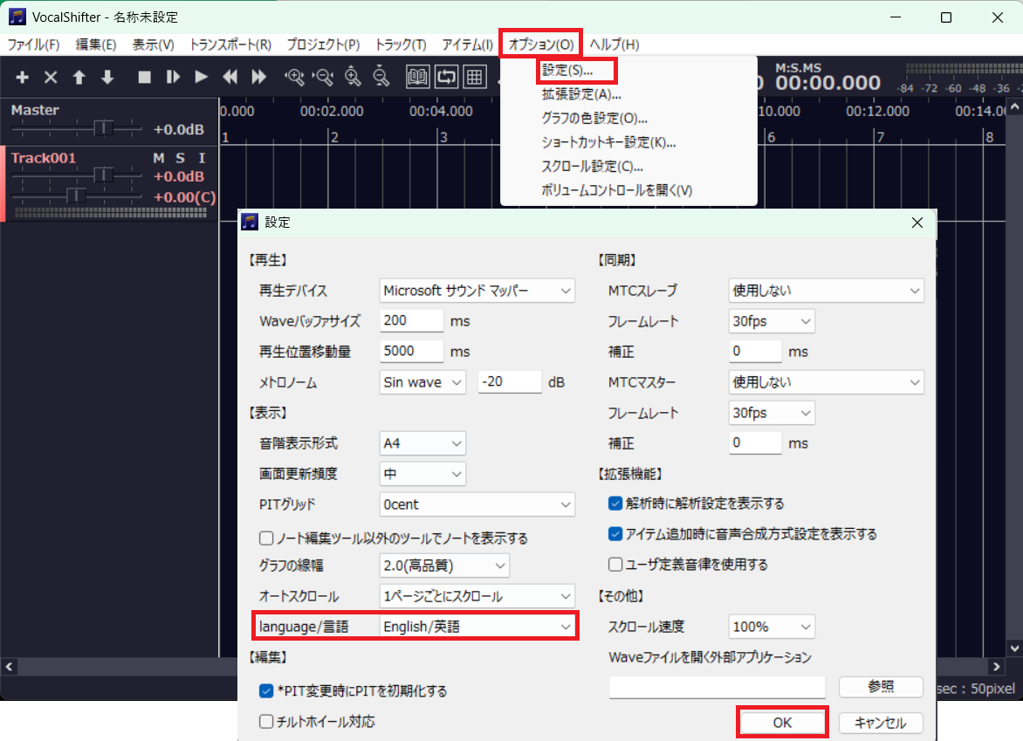Expand the MTCスレーブ dropdown
The width and height of the screenshot is (1023, 741).
(x=826, y=291)
